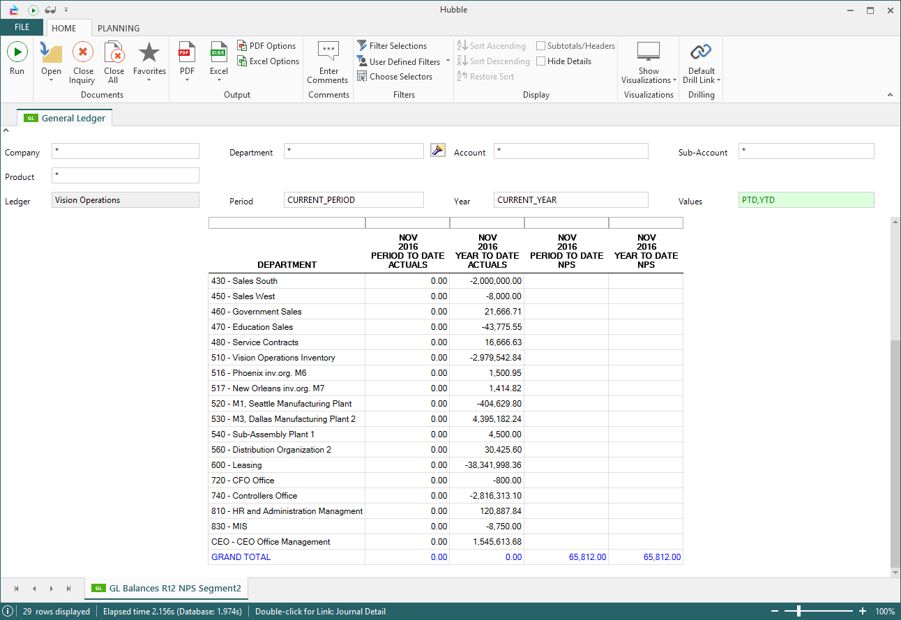Screen dimensions: 901x620
Task: Open the FILE menu tab
Action: [x=22, y=27]
